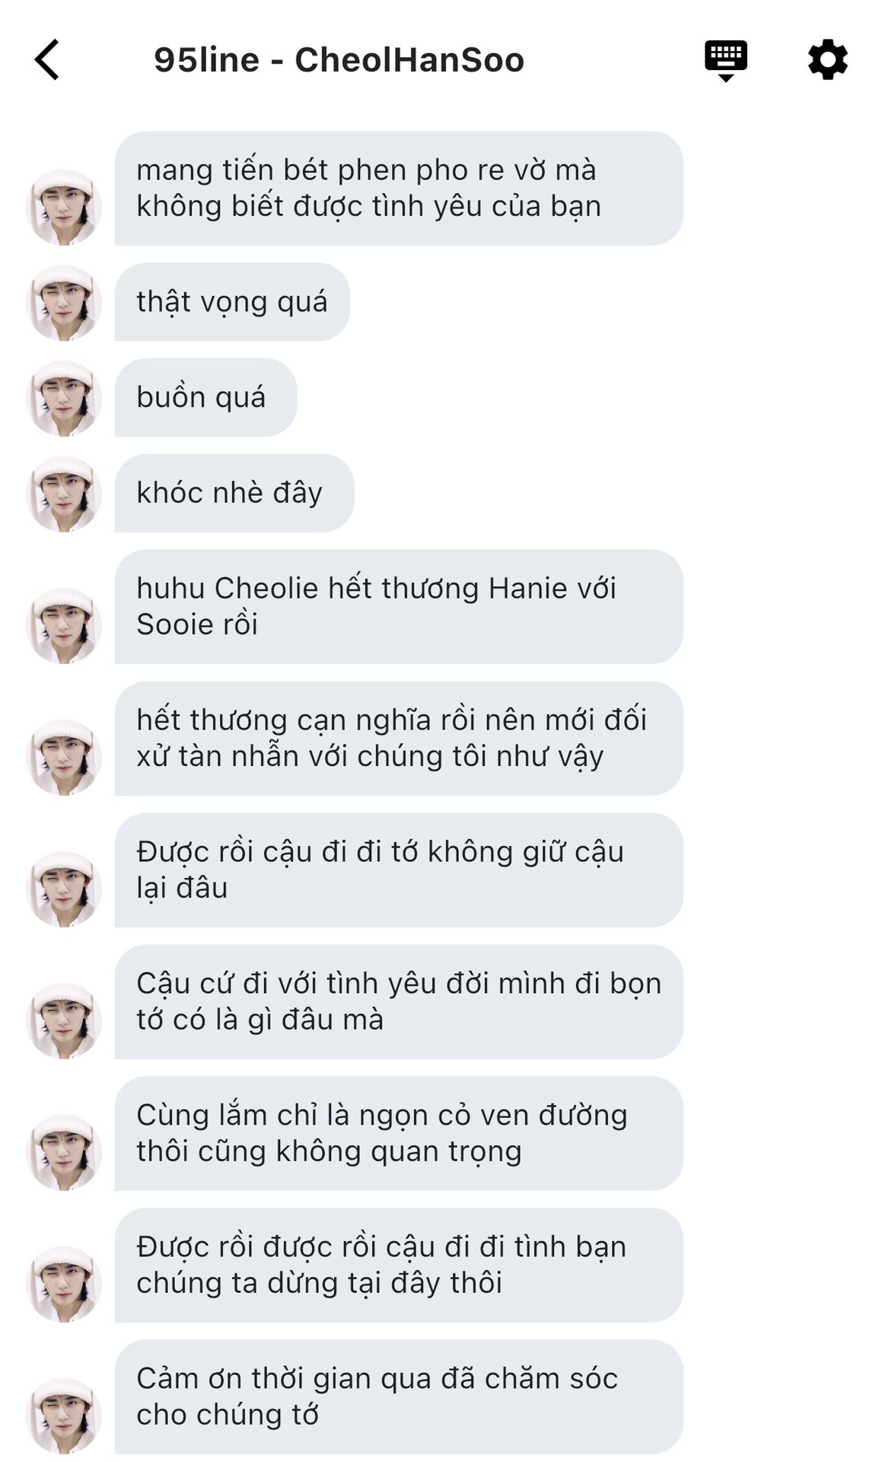Tap avatar beside 'mang tiến bét phen' message
The width and height of the screenshot is (879, 1462).
64,207
